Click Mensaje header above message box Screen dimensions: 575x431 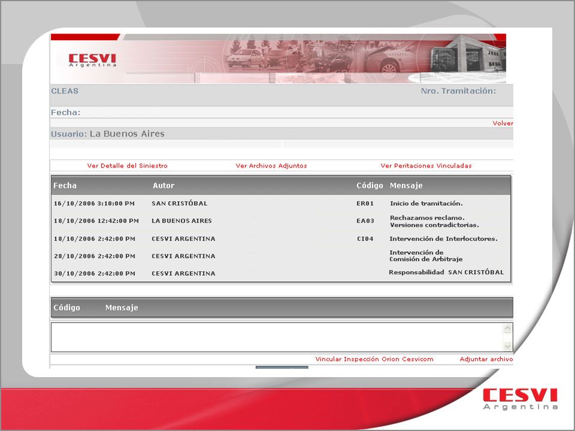coord(122,308)
